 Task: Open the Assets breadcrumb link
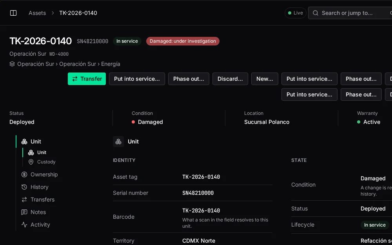click(x=37, y=13)
